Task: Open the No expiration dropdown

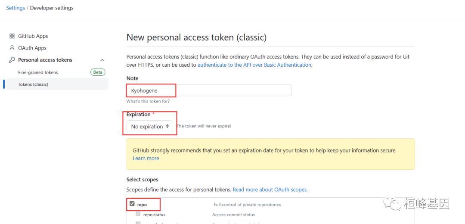Action: point(149,127)
